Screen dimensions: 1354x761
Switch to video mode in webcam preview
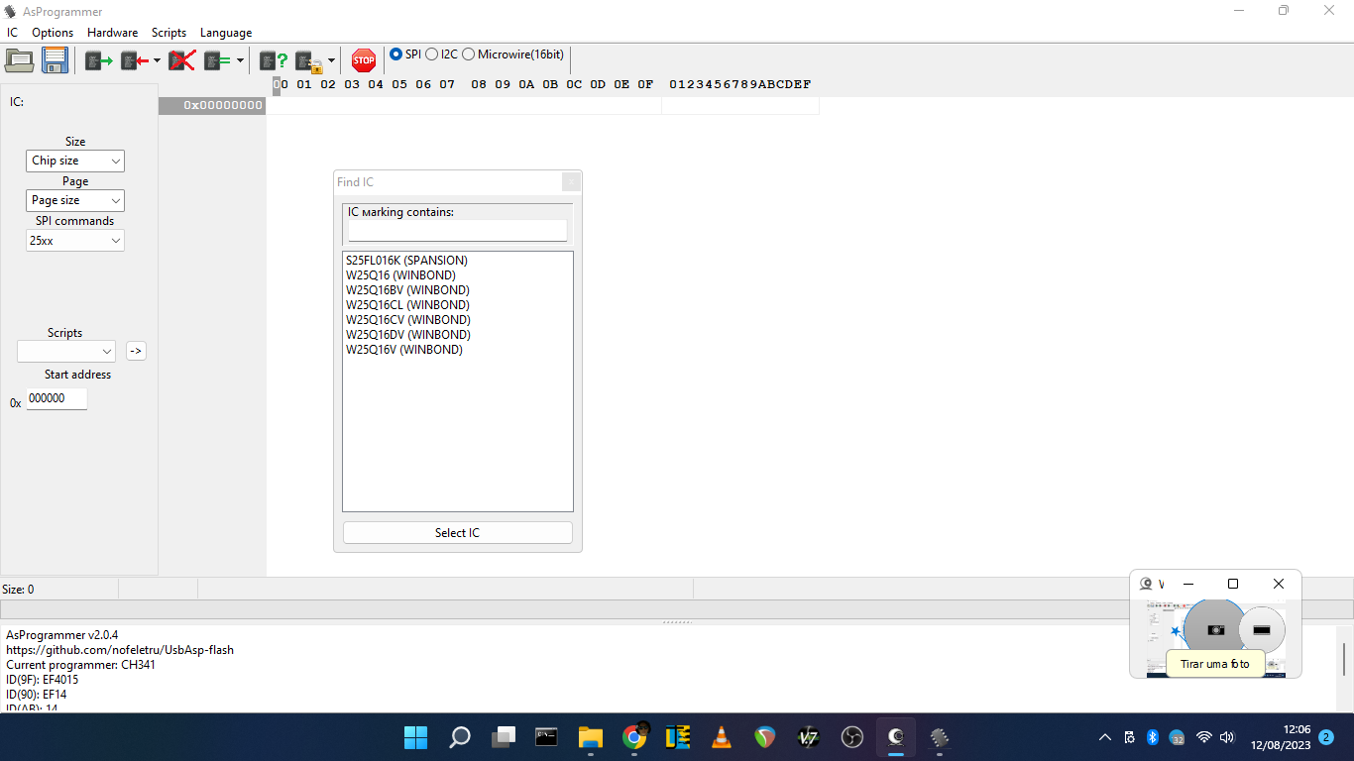(x=1262, y=630)
